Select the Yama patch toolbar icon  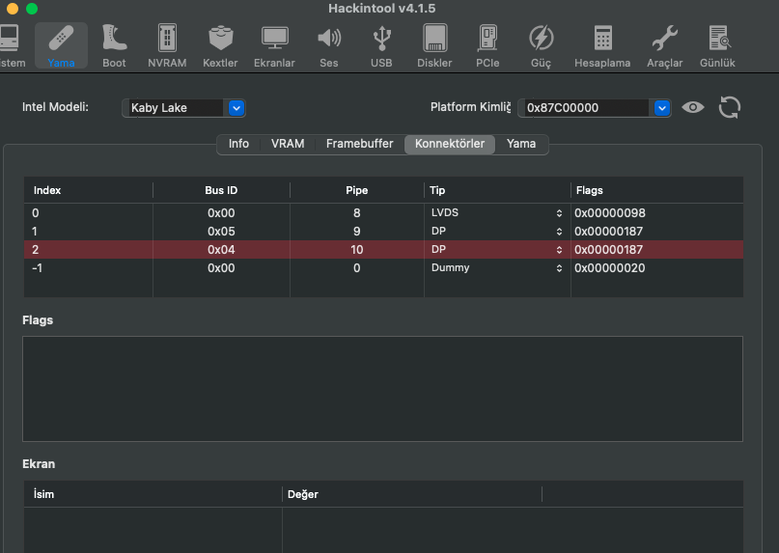pyautogui.click(x=61, y=46)
